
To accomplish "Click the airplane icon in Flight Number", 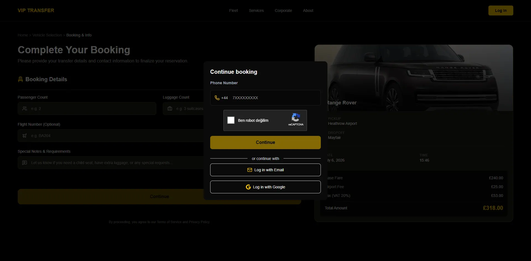I will coord(25,136).
